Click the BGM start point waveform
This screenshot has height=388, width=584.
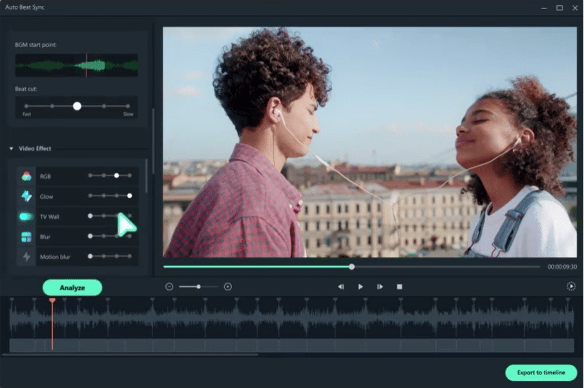click(76, 65)
